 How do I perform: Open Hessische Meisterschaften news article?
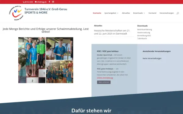112,32
